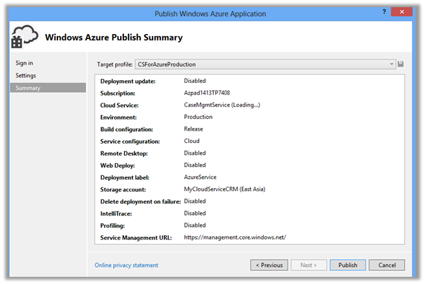Click the Azure cloud building icon
424x284 pixels.
coord(25,37)
